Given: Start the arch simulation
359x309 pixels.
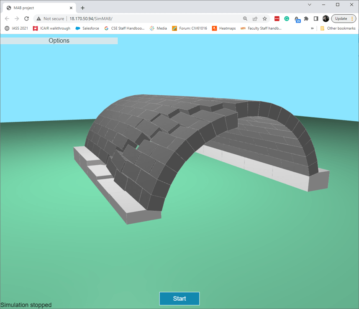Looking at the screenshot, I should tap(179, 299).
